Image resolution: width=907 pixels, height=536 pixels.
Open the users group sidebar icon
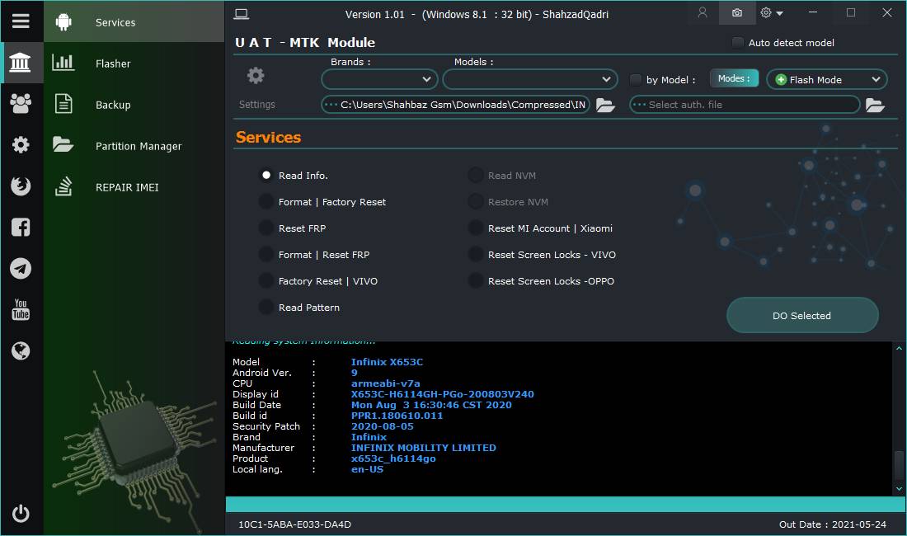21,104
